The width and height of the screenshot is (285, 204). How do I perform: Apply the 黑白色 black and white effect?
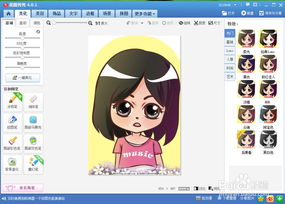pyautogui.click(x=268, y=139)
